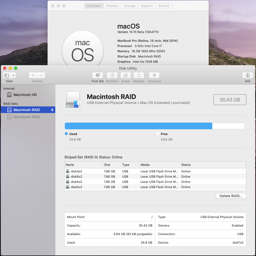Eject Macintosh RAID from the sidebar

[52, 110]
